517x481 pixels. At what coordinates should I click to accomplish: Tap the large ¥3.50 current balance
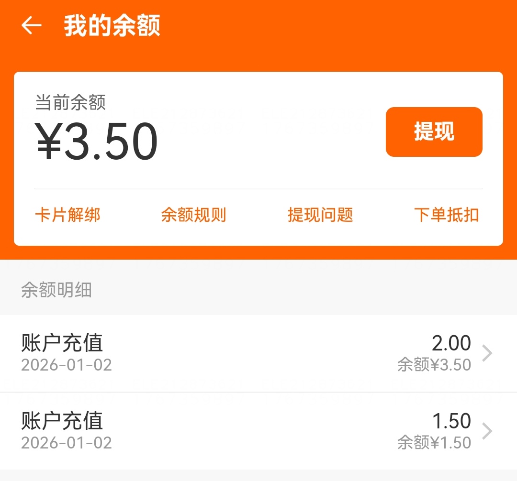tap(97, 142)
